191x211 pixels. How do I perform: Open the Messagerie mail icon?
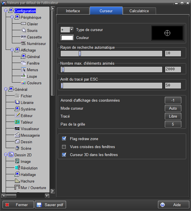point(17,135)
